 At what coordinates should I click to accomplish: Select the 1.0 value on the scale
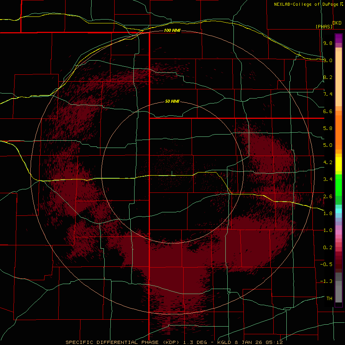click(328, 230)
